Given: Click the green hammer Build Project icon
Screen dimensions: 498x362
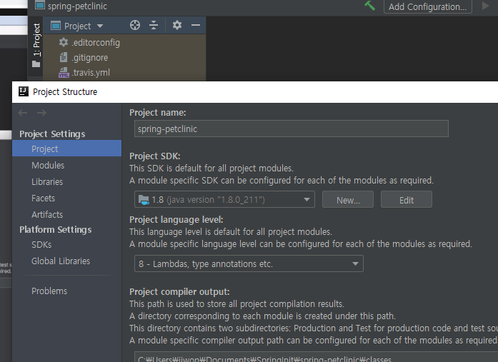Looking at the screenshot, I should [x=369, y=6].
